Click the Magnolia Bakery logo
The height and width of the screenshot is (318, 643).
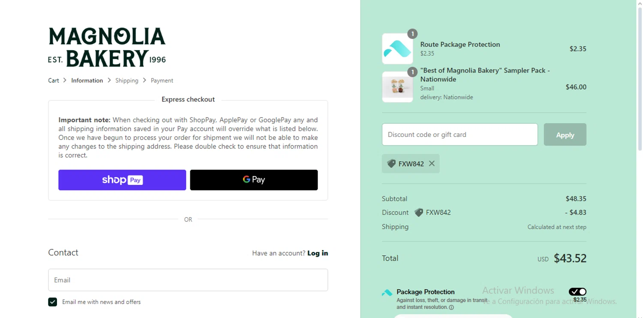(x=107, y=47)
